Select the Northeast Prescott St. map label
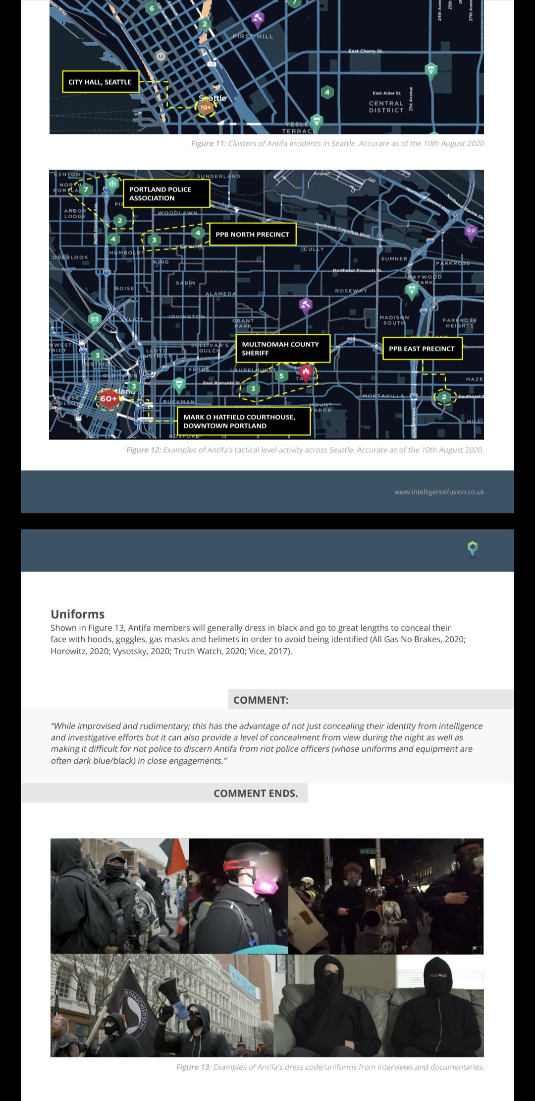Screen dimensions: 535x1101 coord(357,270)
